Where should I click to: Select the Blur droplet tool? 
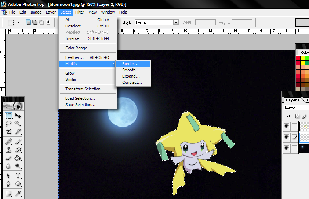pos(8,166)
